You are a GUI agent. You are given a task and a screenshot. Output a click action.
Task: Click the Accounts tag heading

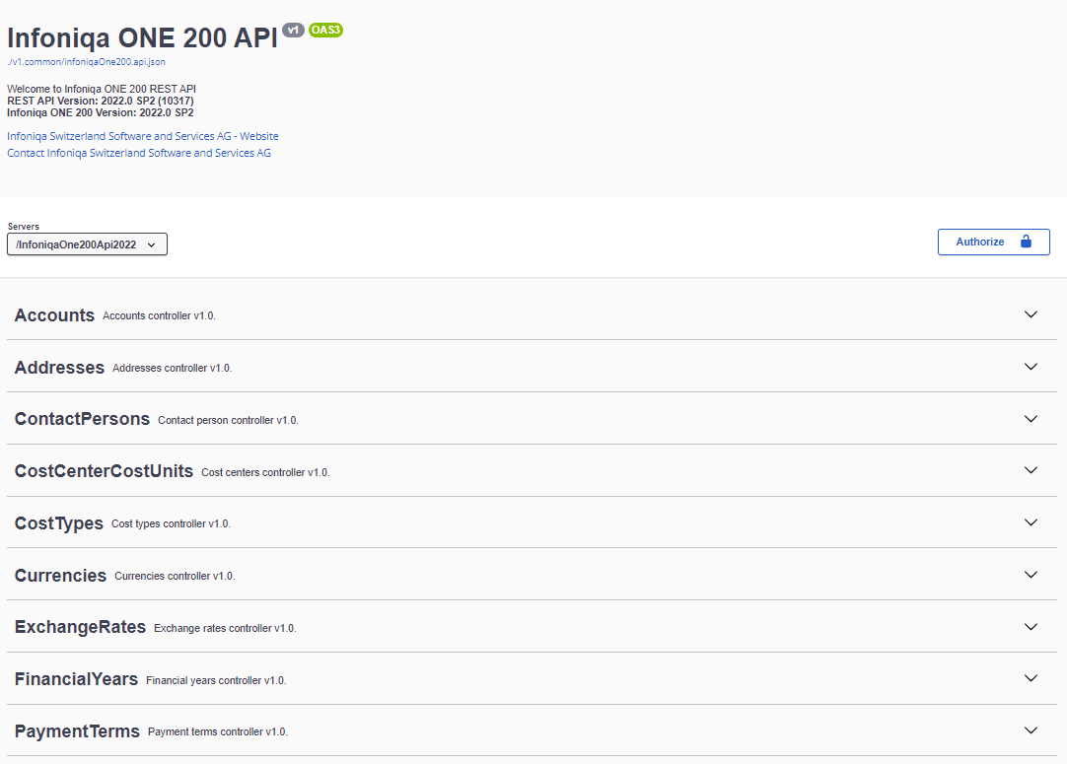(x=54, y=315)
